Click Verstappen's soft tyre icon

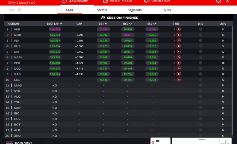point(179,29)
